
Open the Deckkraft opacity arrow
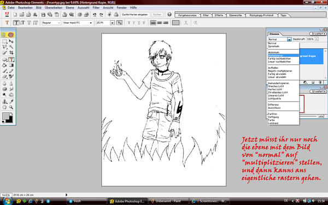click(316, 39)
